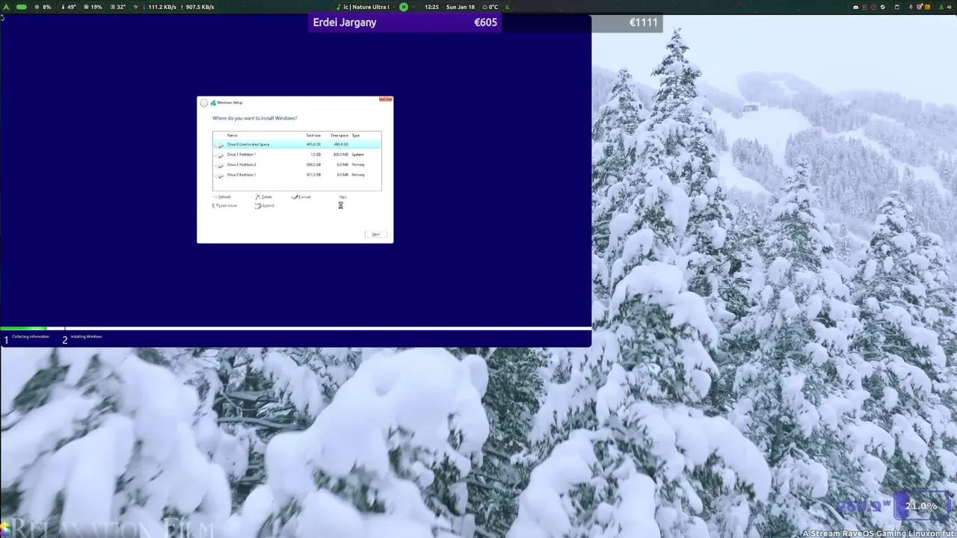The width and height of the screenshot is (957, 538).
Task: Pause media with the green play button
Action: point(404,7)
